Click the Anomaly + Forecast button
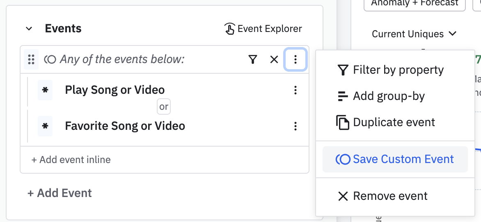The image size is (481, 222). (415, 3)
